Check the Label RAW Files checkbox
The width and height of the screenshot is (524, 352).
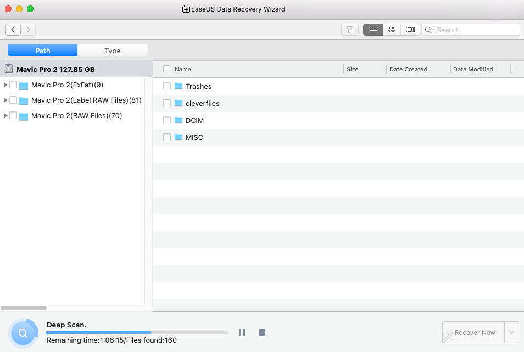[x=13, y=100]
